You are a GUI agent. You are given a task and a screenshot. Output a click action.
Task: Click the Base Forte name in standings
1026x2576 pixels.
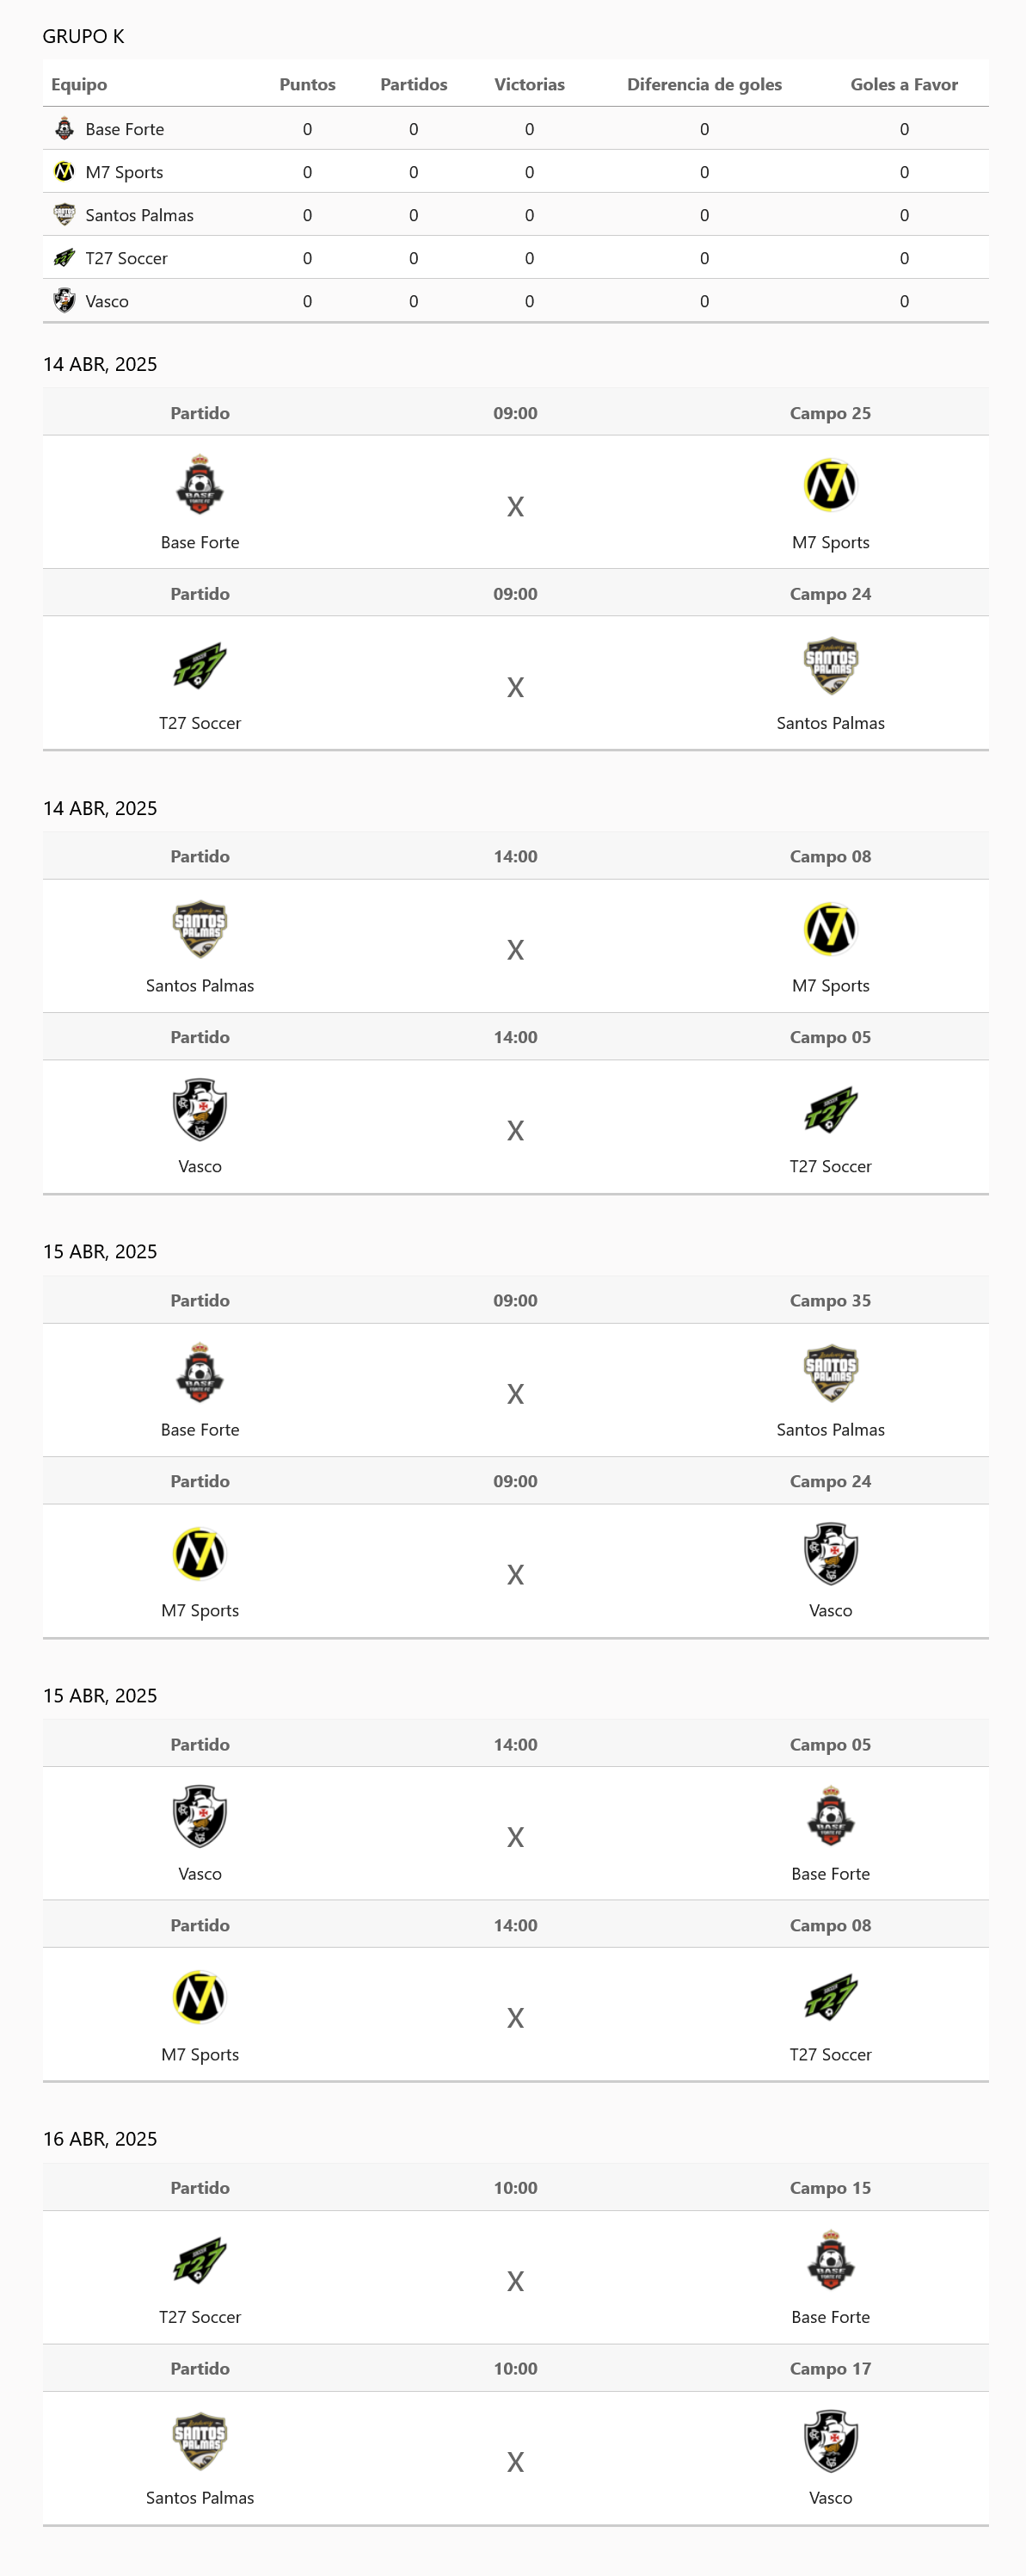point(125,130)
